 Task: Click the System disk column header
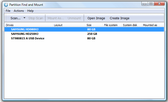[x=131, y=25]
